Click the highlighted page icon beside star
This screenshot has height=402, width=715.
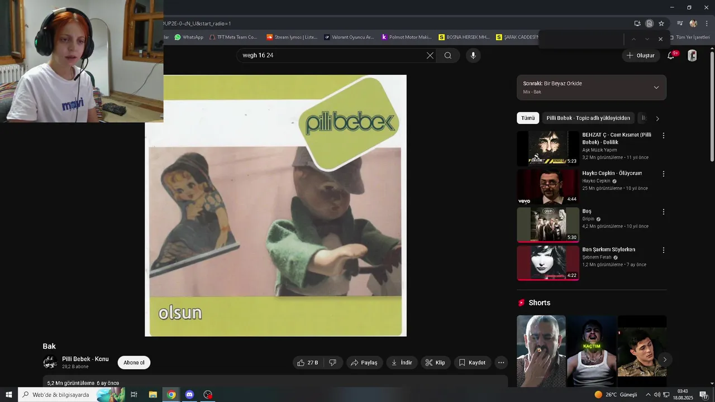649,23
